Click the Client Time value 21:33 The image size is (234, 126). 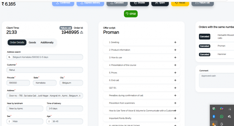(12, 32)
